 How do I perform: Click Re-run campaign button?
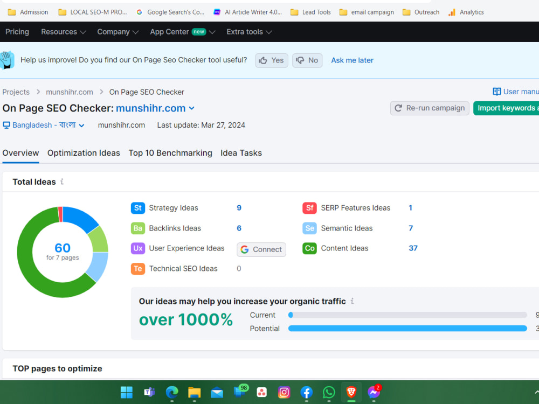tap(430, 108)
